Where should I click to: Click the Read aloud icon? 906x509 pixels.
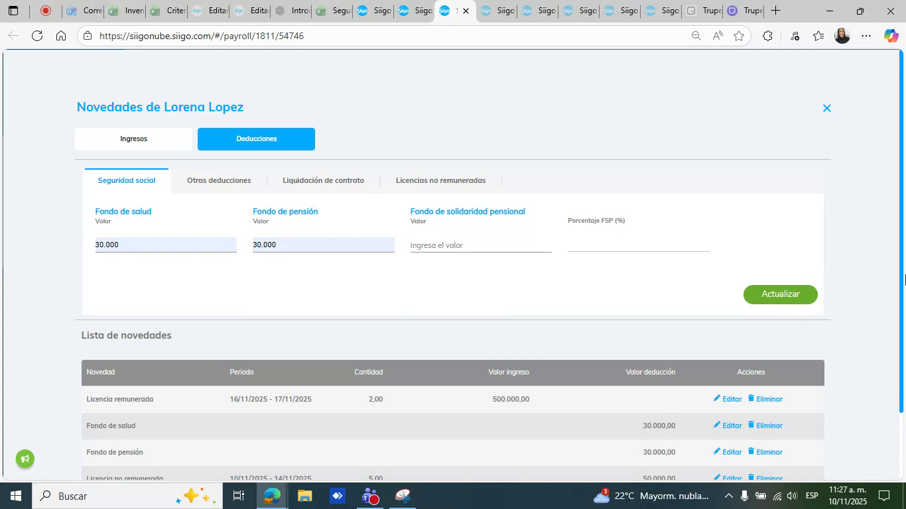[718, 36]
